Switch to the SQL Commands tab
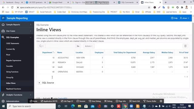 click(127, 2)
